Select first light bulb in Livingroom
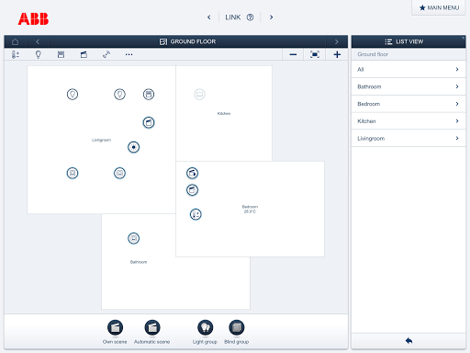Screen dimensions: 470x353 tap(73, 94)
